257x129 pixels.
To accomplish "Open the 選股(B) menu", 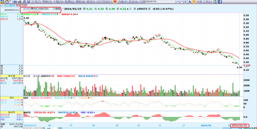I will click(x=80, y=2).
